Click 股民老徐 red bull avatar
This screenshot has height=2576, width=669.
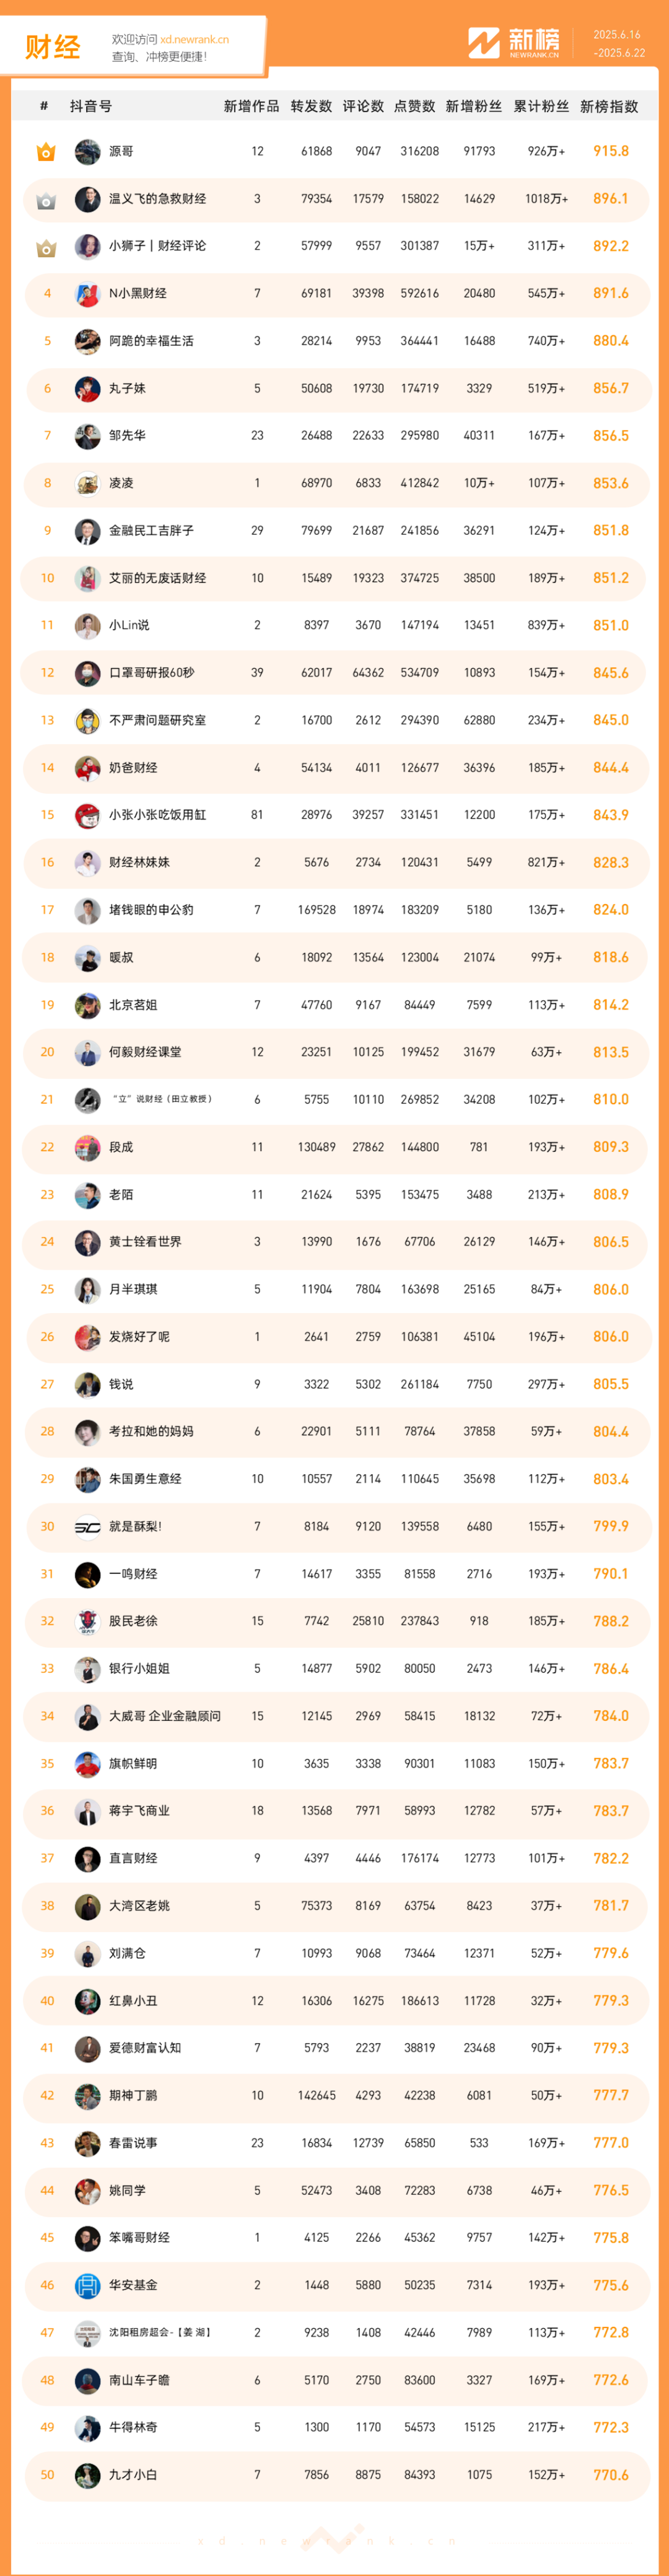point(88,1621)
